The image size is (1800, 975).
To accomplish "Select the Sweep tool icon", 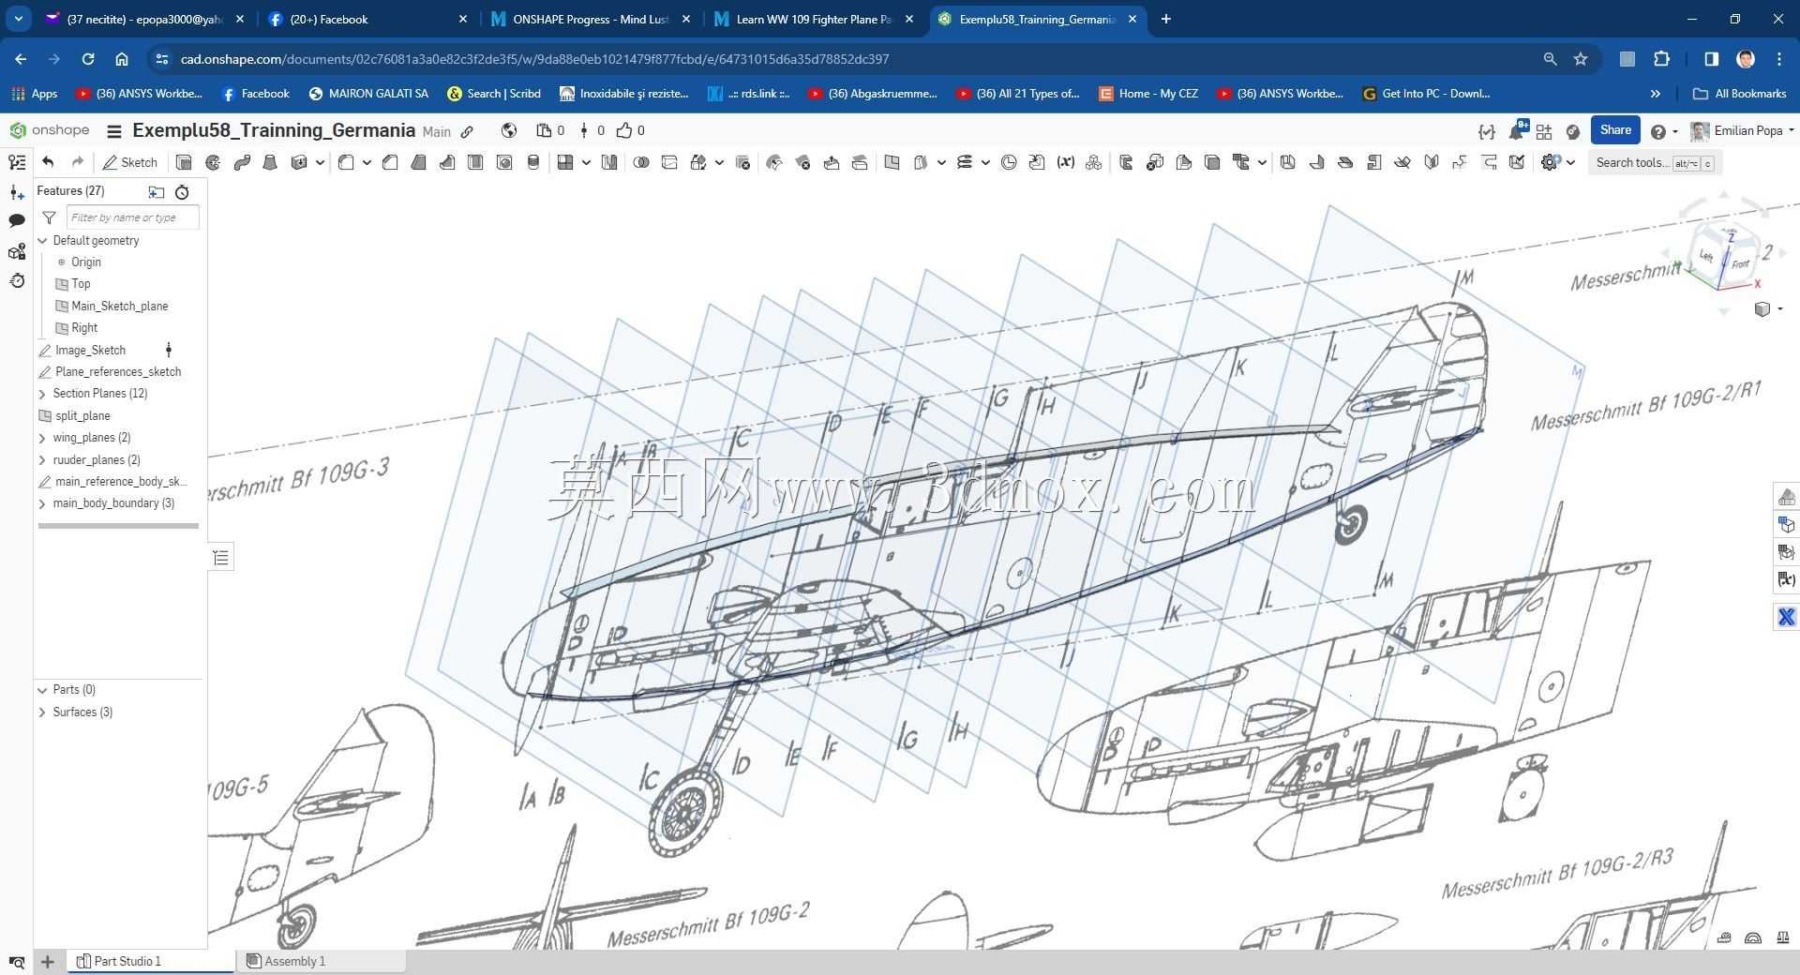I will 242,162.
